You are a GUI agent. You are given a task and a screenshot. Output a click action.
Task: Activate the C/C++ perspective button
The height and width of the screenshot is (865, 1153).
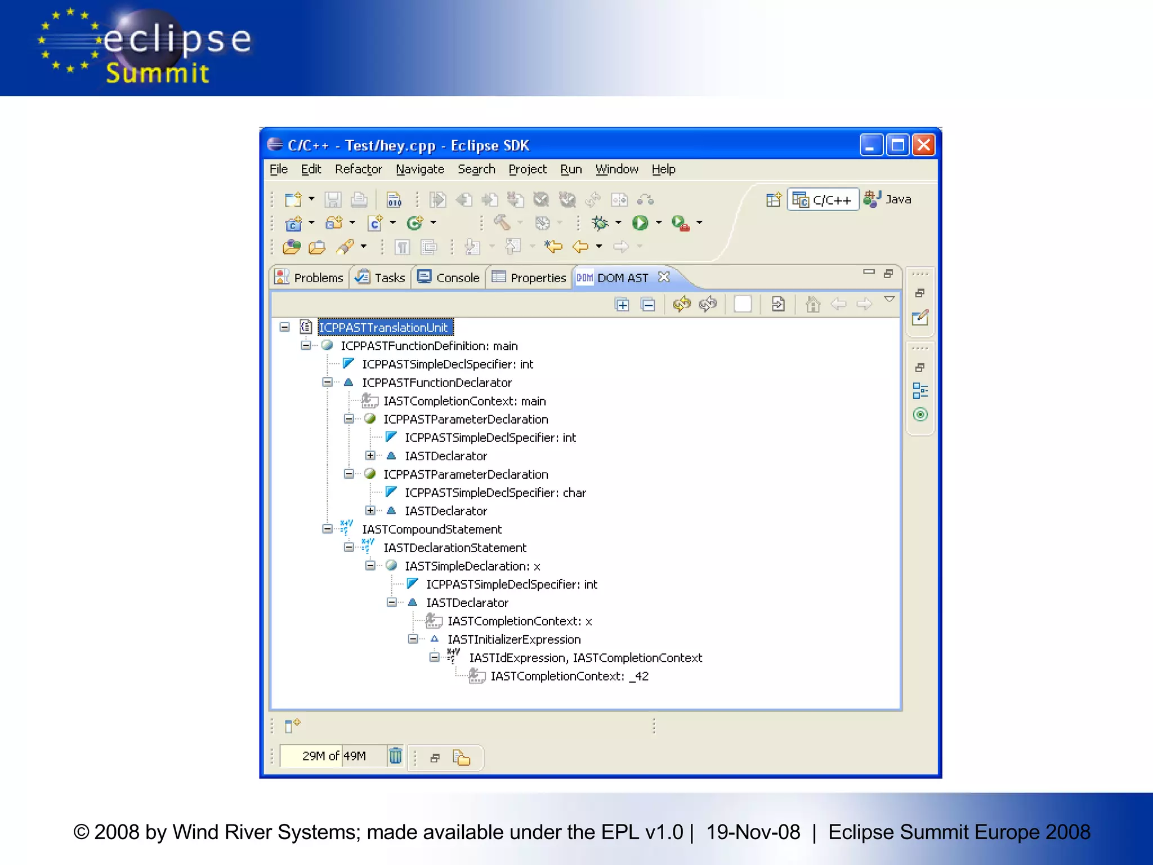823,200
